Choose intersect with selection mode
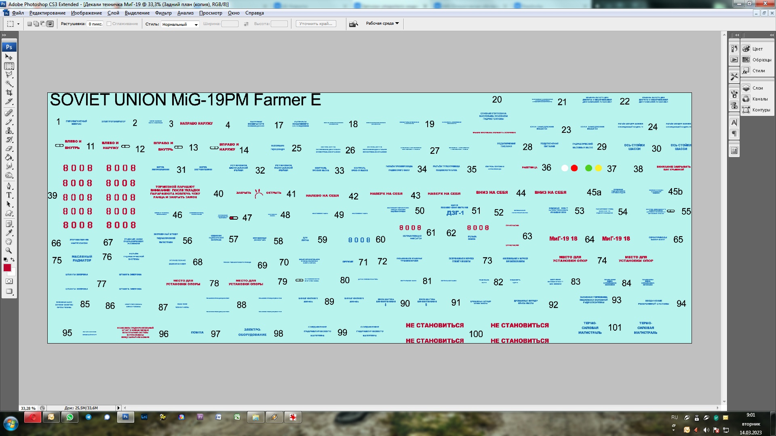Image resolution: width=776 pixels, height=436 pixels. coord(50,24)
